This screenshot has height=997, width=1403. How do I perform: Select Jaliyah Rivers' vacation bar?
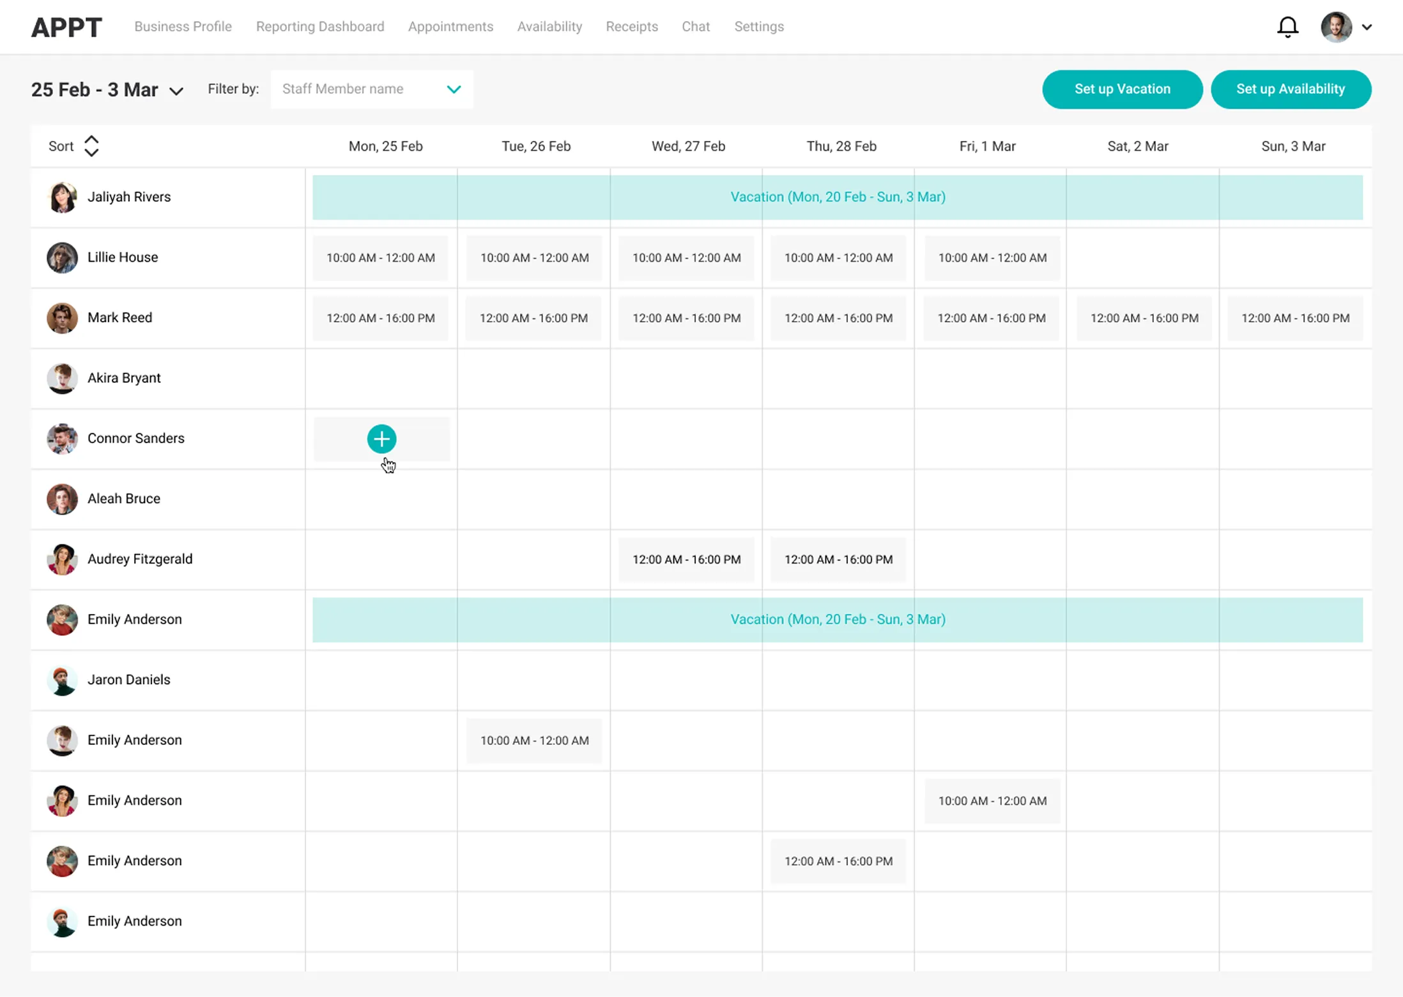[x=837, y=197]
